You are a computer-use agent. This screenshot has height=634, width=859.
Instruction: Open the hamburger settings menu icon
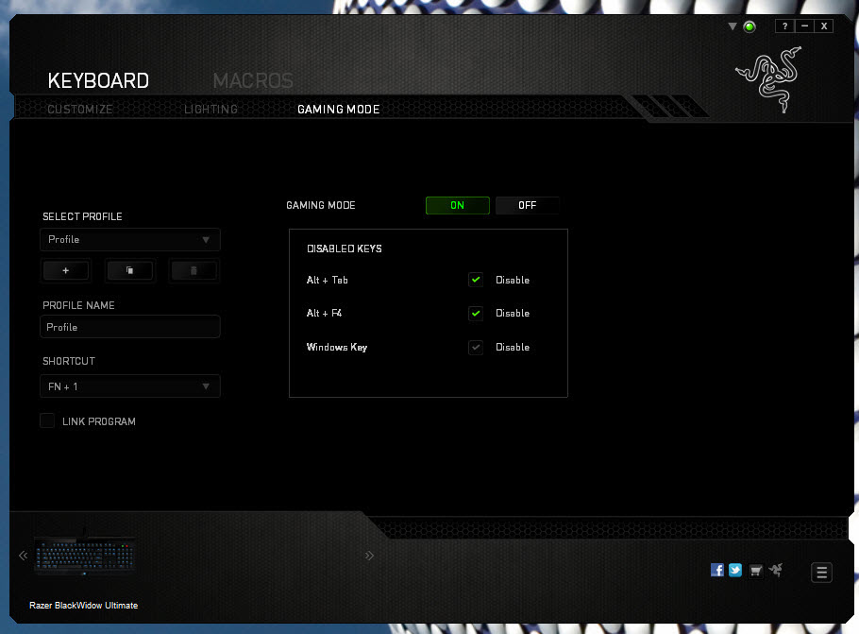(x=821, y=573)
